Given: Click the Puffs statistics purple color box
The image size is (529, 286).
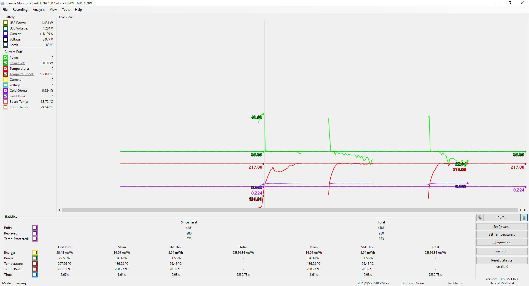Looking at the screenshot, I should 35,228.
